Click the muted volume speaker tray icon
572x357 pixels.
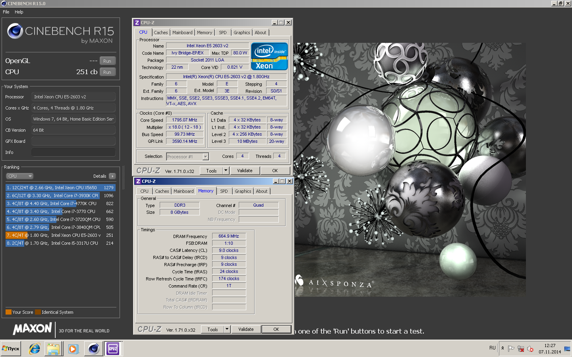[530, 349]
